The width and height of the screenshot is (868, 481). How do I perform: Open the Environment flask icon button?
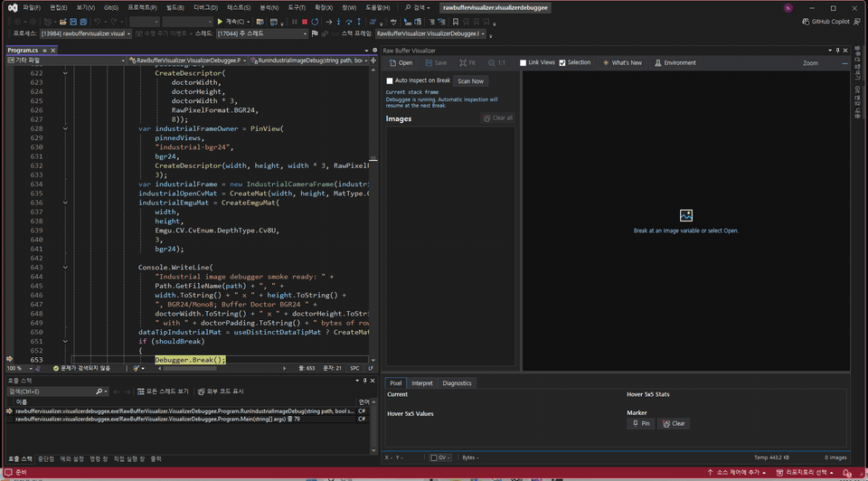coord(675,63)
